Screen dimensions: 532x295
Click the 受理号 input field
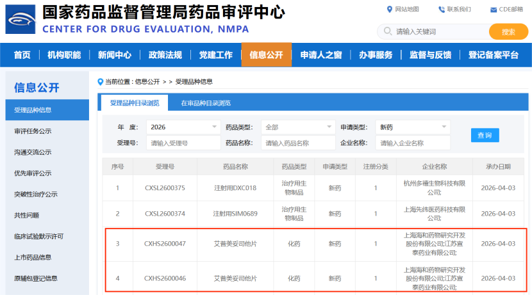183,143
